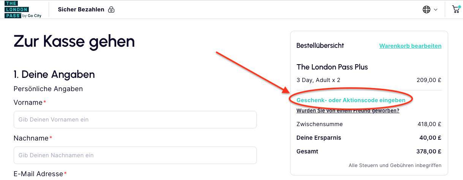Click the E-Mail Adresse label
463x180 pixels.
click(x=38, y=174)
